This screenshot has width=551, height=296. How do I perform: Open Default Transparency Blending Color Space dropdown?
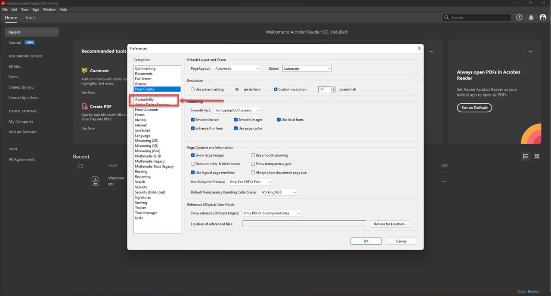(x=279, y=192)
